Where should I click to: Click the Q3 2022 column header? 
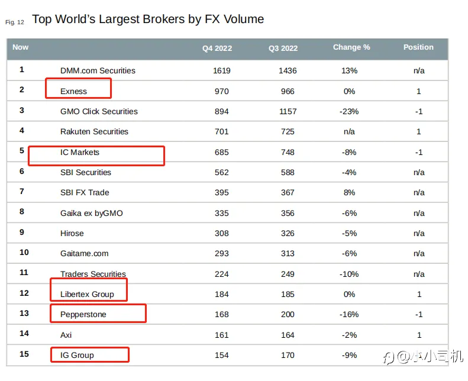[x=283, y=49]
